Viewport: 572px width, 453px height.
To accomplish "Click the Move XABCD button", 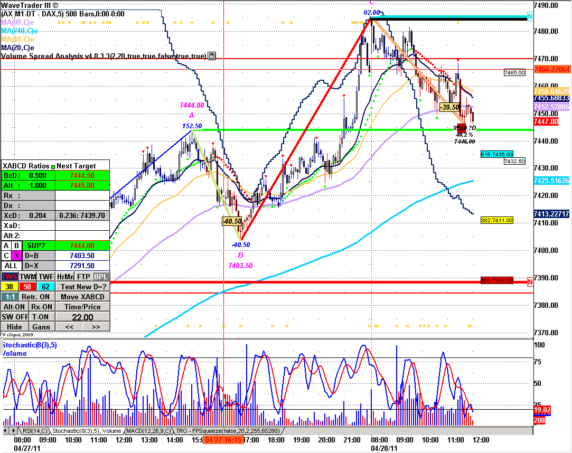I will pyautogui.click(x=83, y=296).
